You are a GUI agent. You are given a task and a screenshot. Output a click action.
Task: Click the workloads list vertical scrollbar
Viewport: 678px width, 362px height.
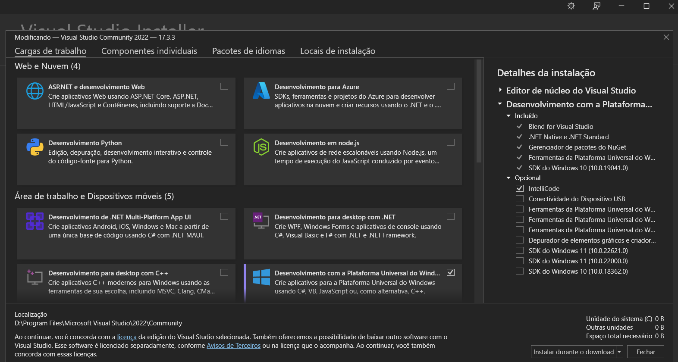(478, 111)
